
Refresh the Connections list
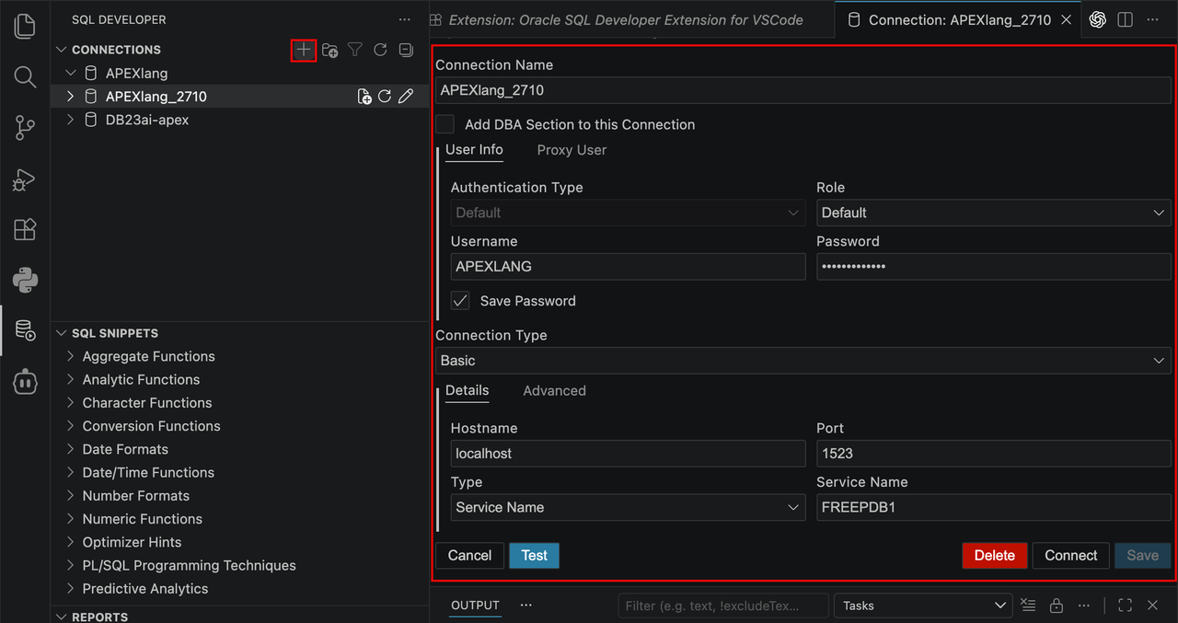(x=380, y=50)
